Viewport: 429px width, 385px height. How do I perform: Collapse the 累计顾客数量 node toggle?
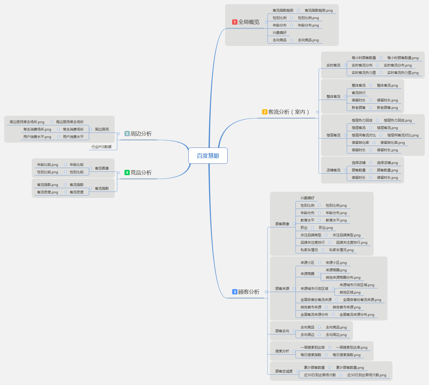point(330,368)
